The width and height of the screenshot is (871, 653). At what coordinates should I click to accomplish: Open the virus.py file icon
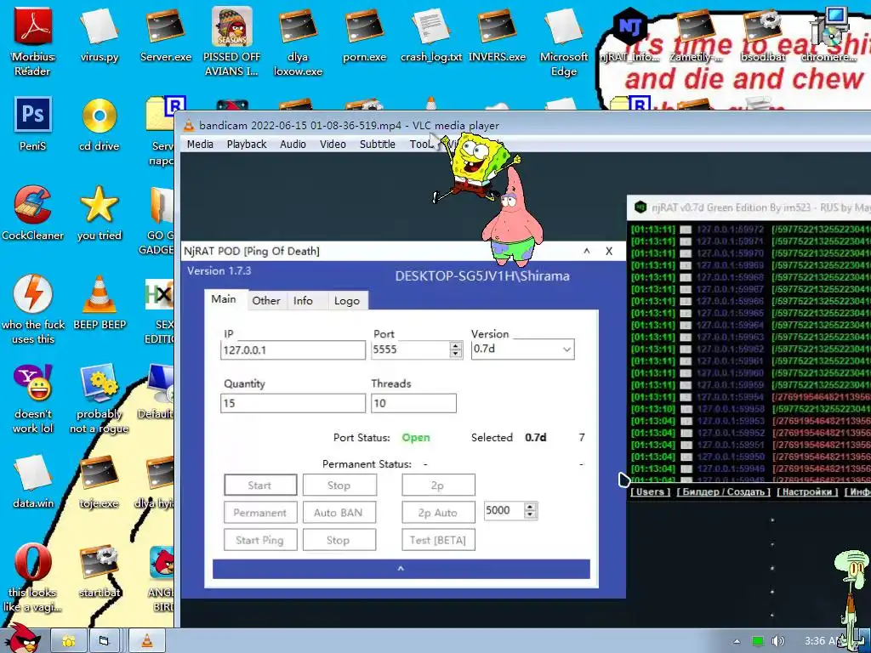pos(99,36)
